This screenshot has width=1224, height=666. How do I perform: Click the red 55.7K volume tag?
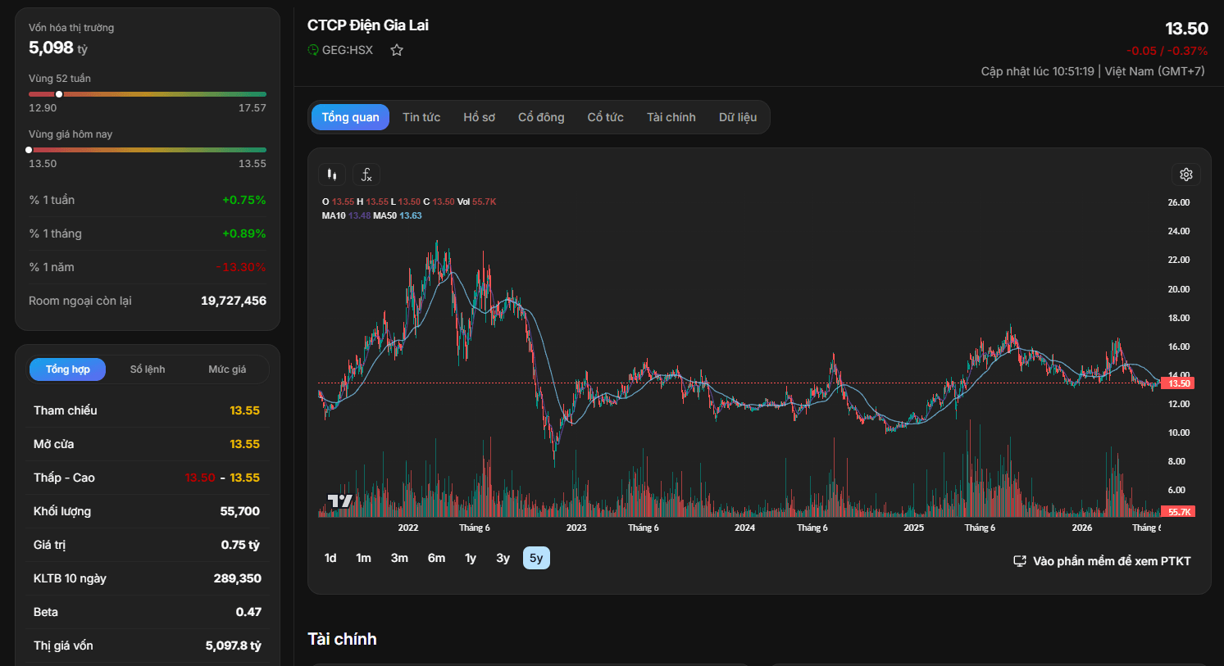point(1179,512)
